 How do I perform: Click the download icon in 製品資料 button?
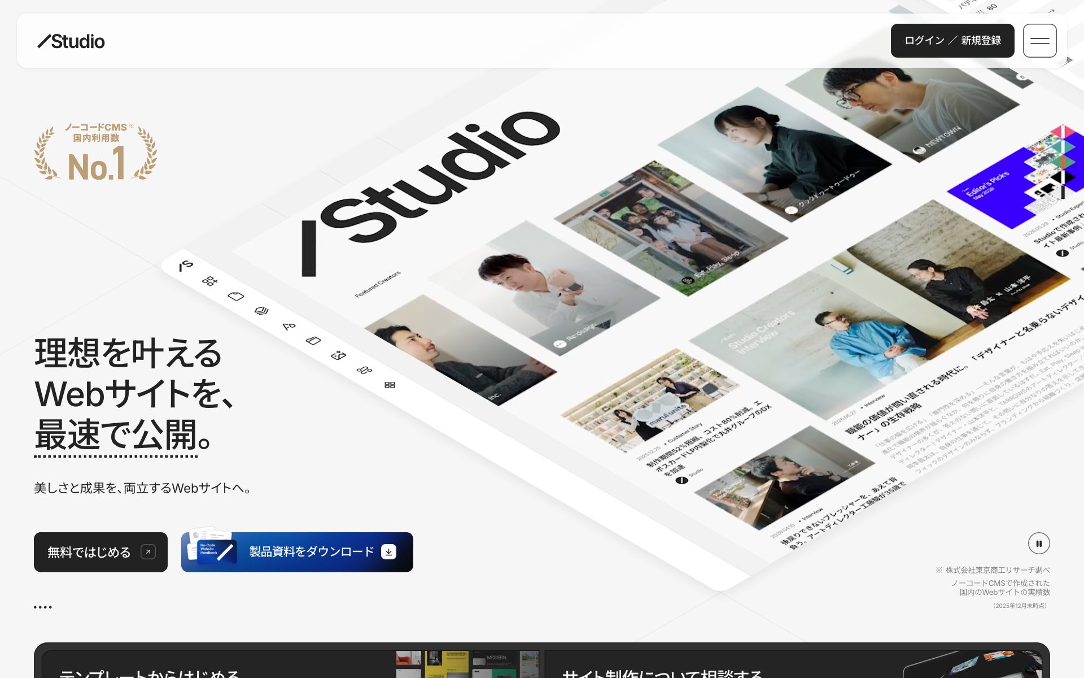(x=389, y=552)
